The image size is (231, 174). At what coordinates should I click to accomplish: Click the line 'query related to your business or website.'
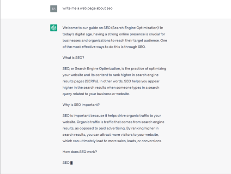pyautogui.click(x=96, y=94)
